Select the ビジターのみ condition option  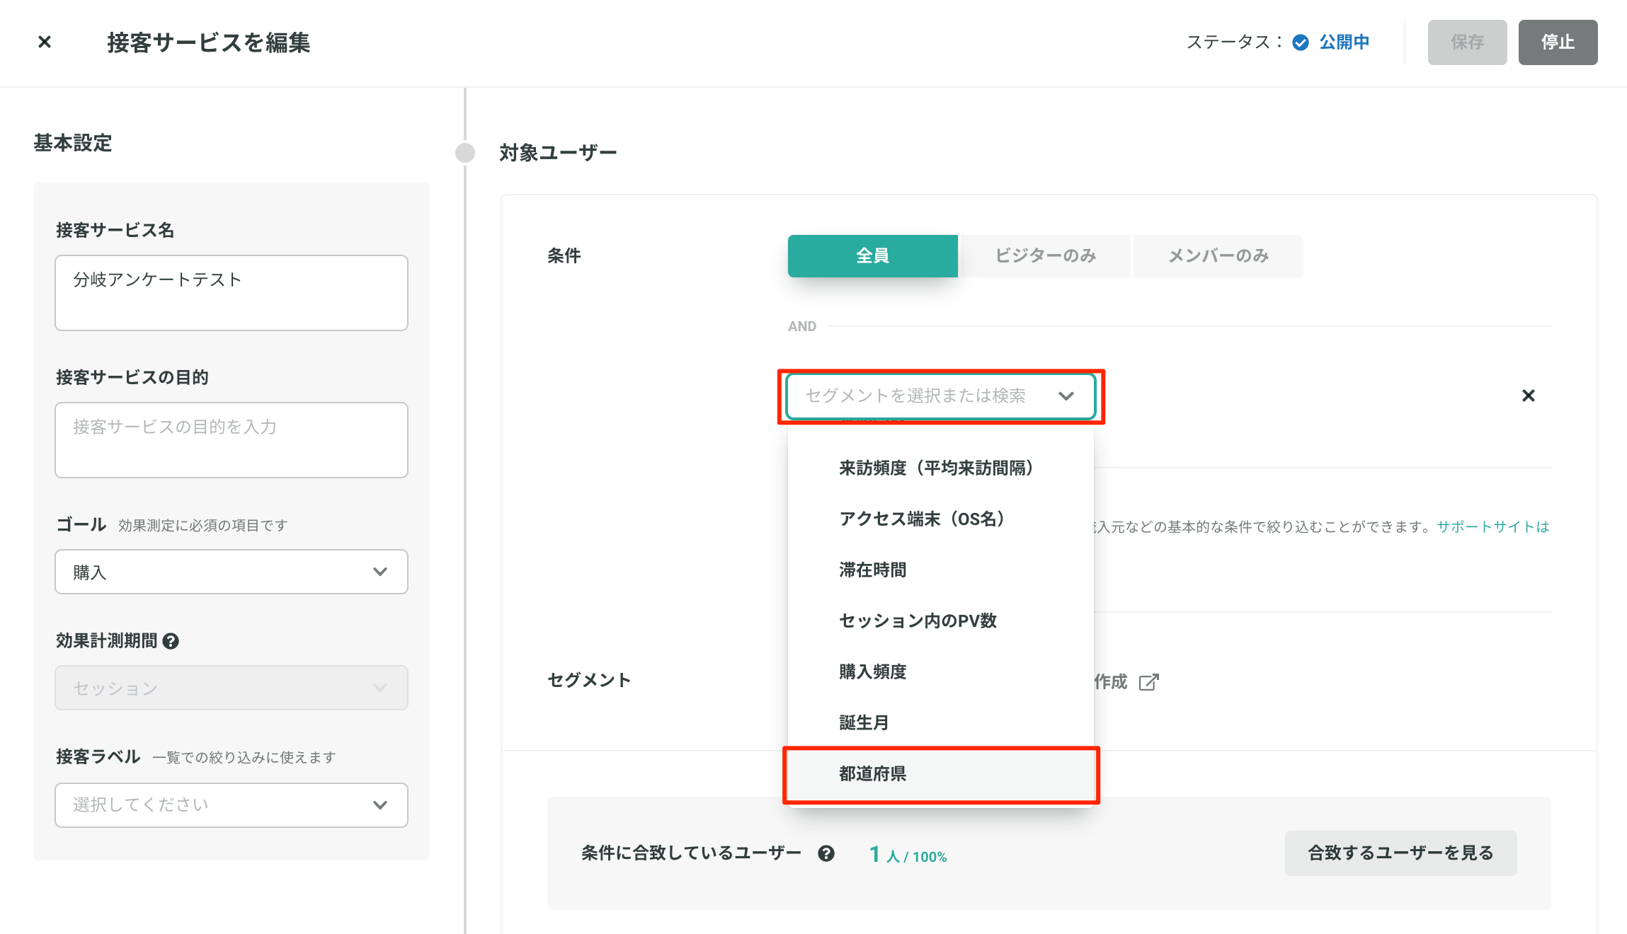tap(1045, 255)
